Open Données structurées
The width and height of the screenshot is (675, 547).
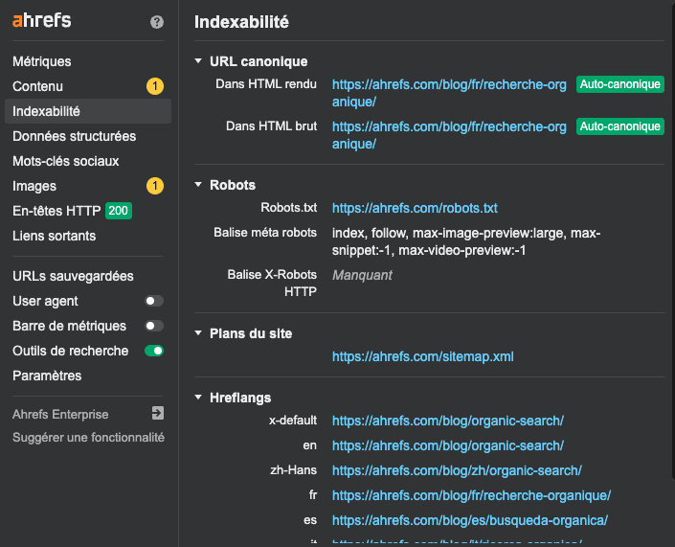[x=74, y=136]
